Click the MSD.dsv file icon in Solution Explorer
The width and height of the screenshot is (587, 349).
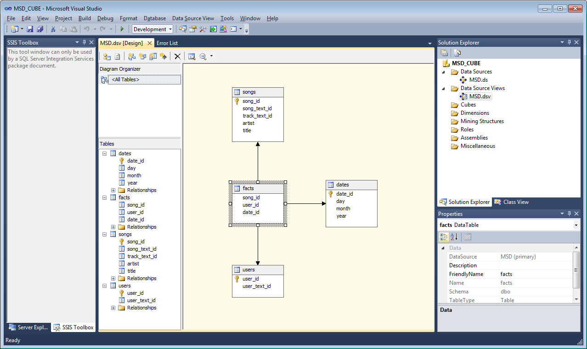tap(463, 96)
